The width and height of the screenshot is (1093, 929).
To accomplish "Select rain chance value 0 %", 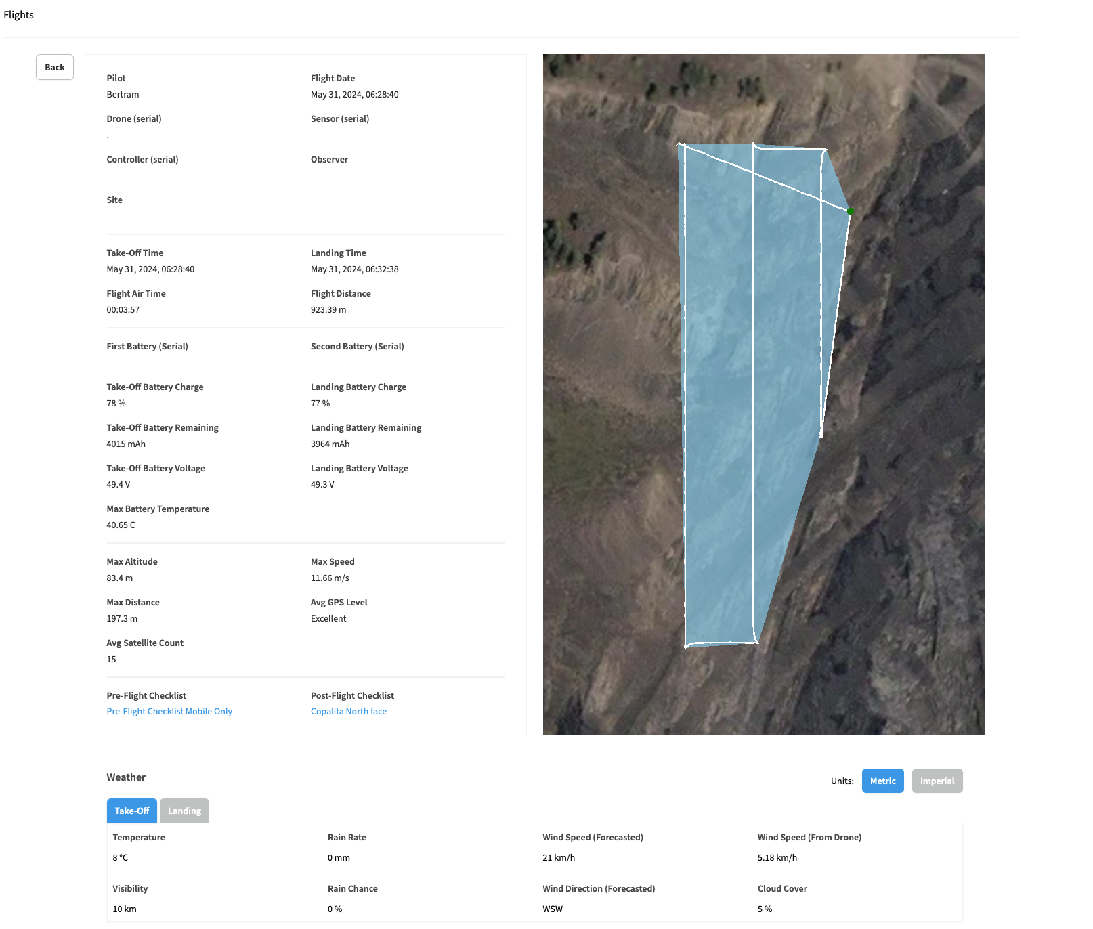I will tap(335, 909).
